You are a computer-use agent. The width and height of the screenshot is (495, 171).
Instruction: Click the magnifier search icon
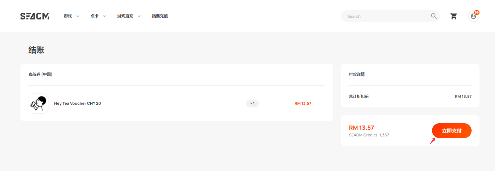434,16
